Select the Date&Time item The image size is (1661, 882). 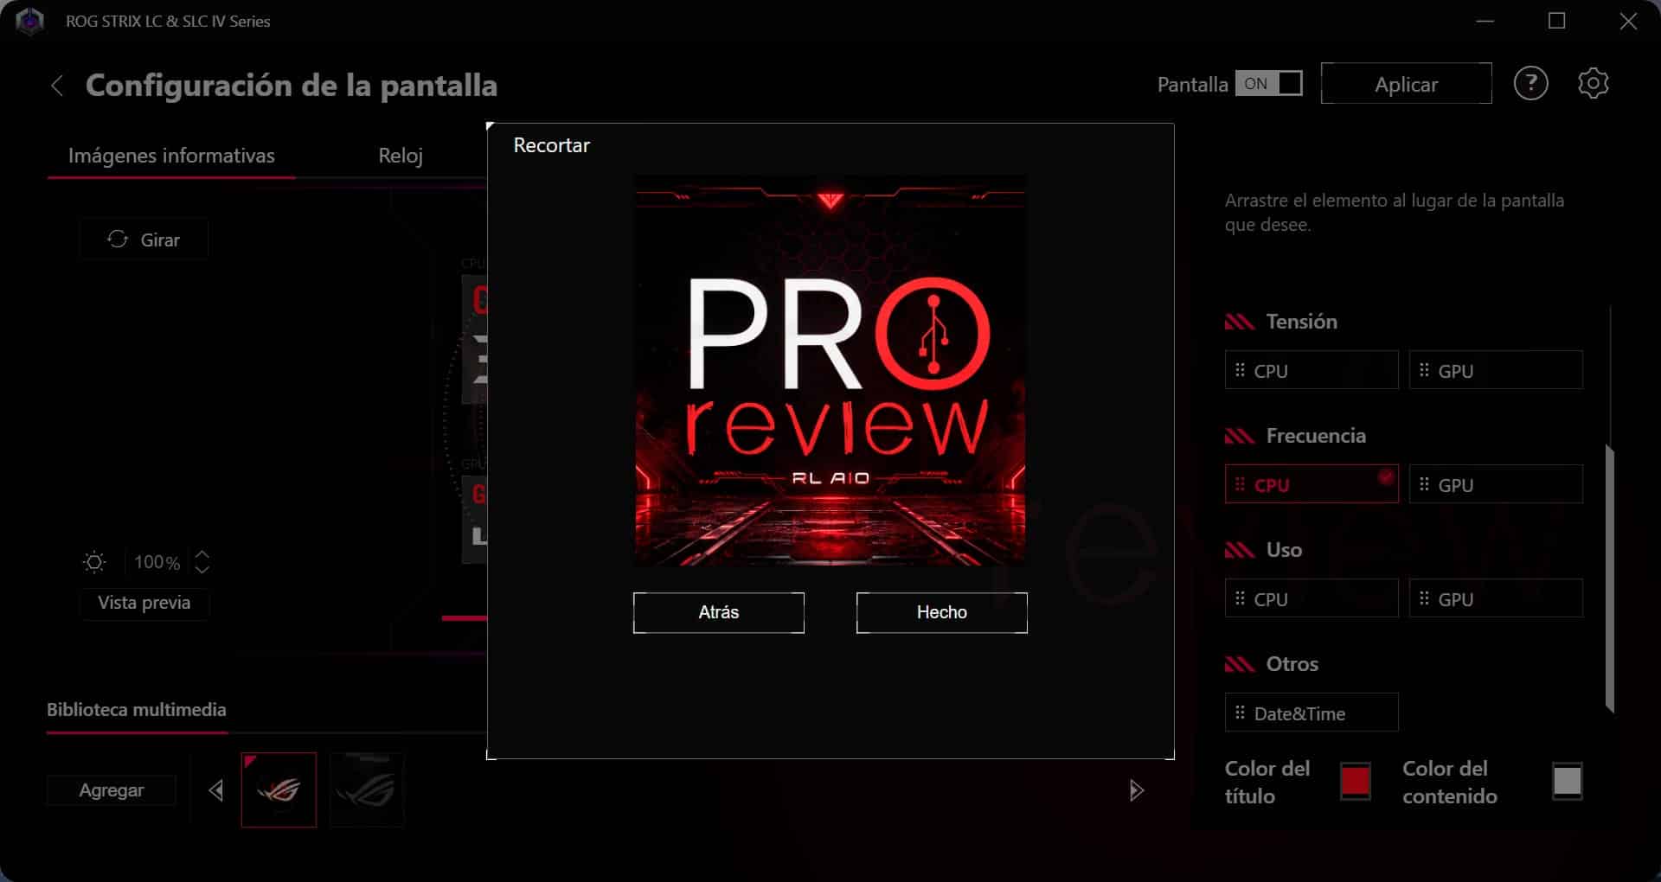pyautogui.click(x=1311, y=713)
